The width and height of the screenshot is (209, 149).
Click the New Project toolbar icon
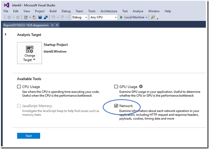tap(26, 17)
